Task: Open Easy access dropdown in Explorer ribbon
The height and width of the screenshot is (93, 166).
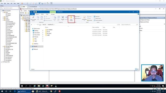Action: coord(78,18)
